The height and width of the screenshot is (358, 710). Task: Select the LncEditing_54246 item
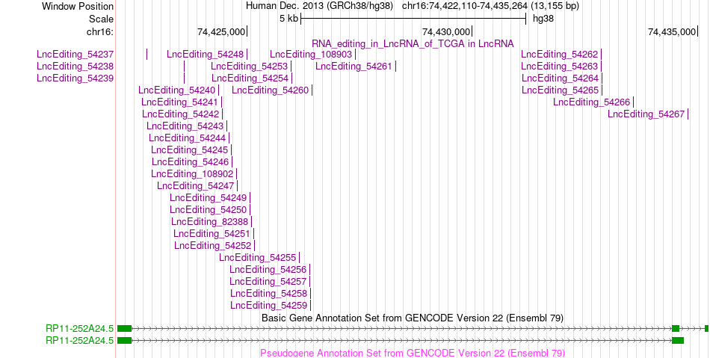pyautogui.click(x=191, y=161)
